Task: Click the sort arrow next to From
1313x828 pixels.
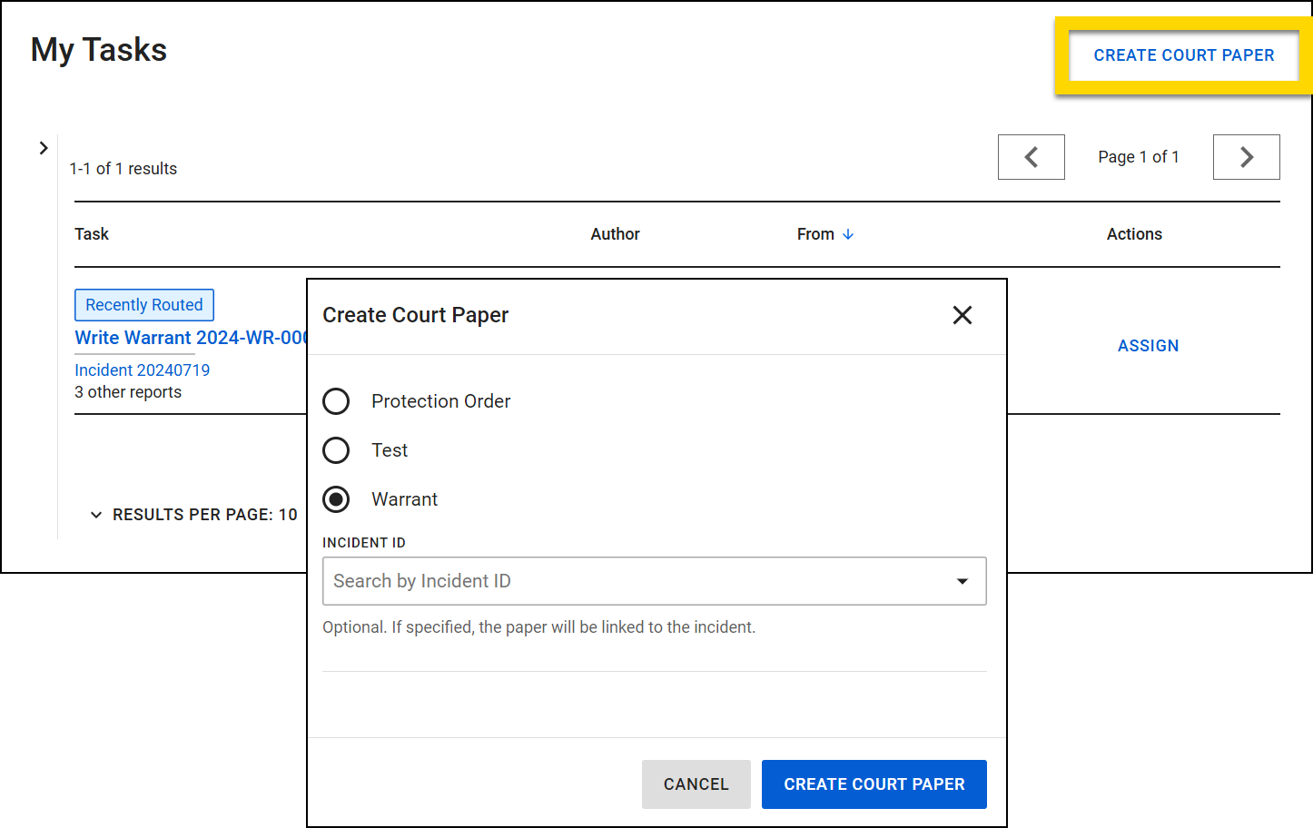Action: 850,233
